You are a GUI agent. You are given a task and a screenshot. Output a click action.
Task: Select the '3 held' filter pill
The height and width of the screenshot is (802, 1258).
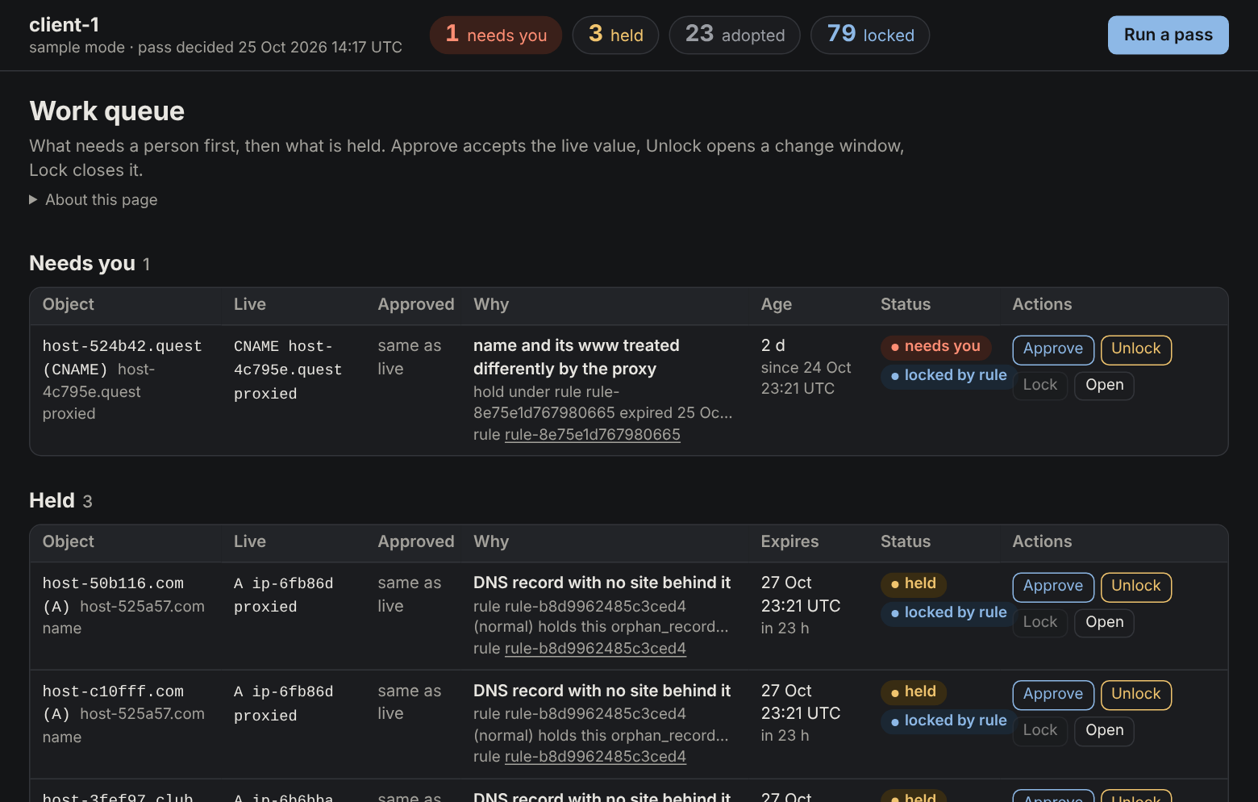[x=615, y=36]
